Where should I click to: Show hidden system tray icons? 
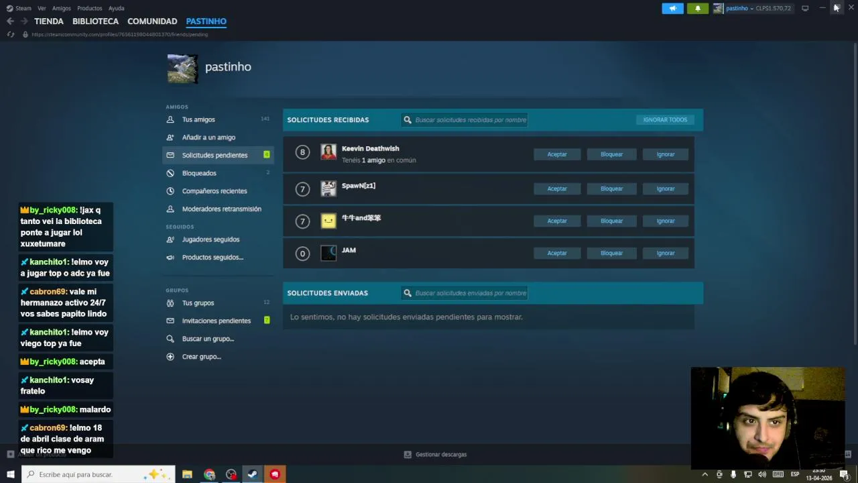(x=704, y=474)
